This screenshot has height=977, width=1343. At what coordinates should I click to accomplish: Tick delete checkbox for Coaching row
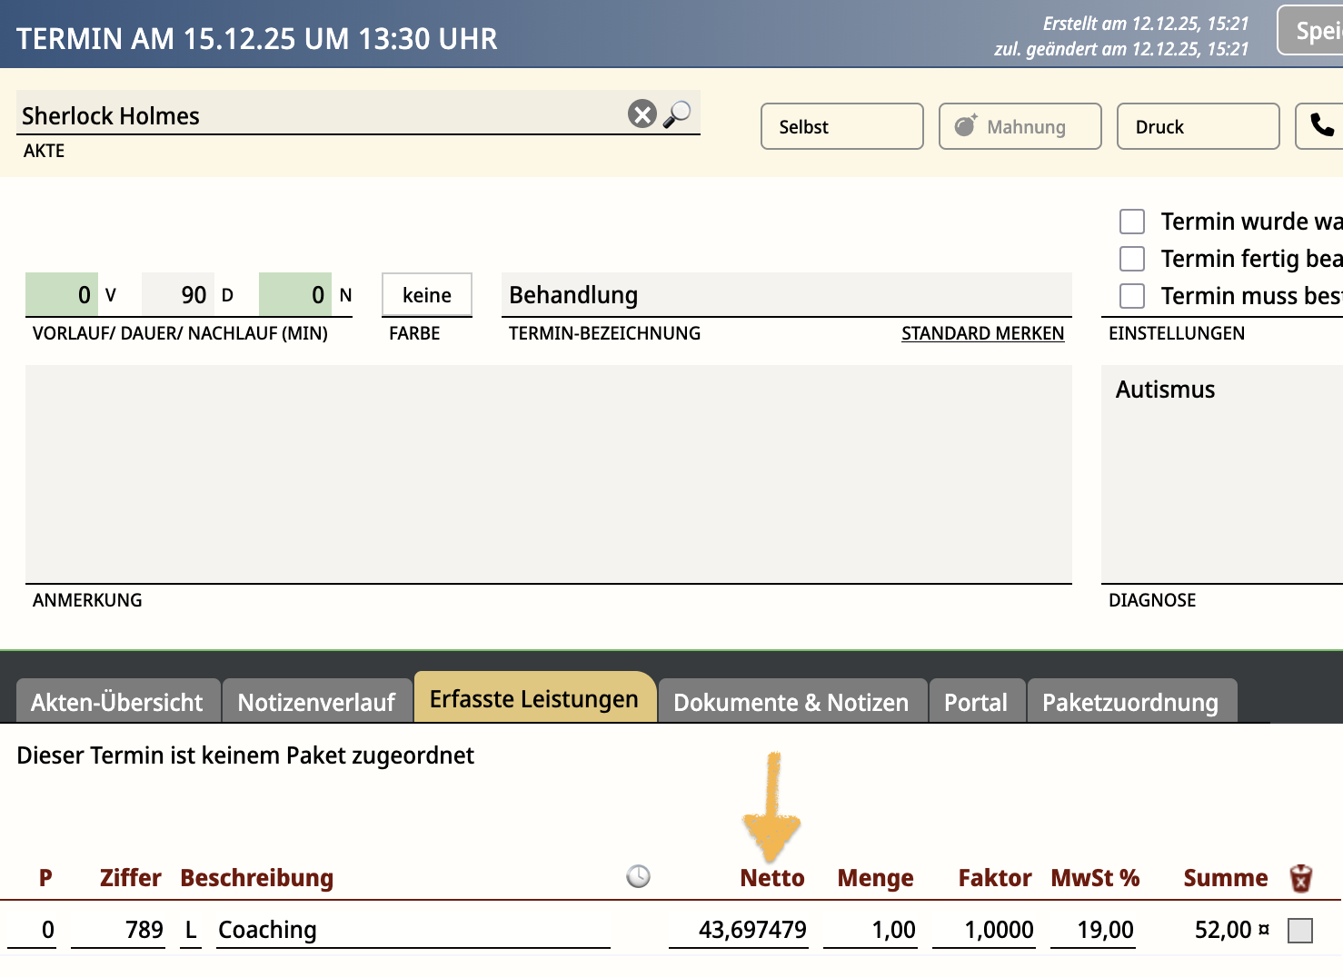pyautogui.click(x=1300, y=931)
